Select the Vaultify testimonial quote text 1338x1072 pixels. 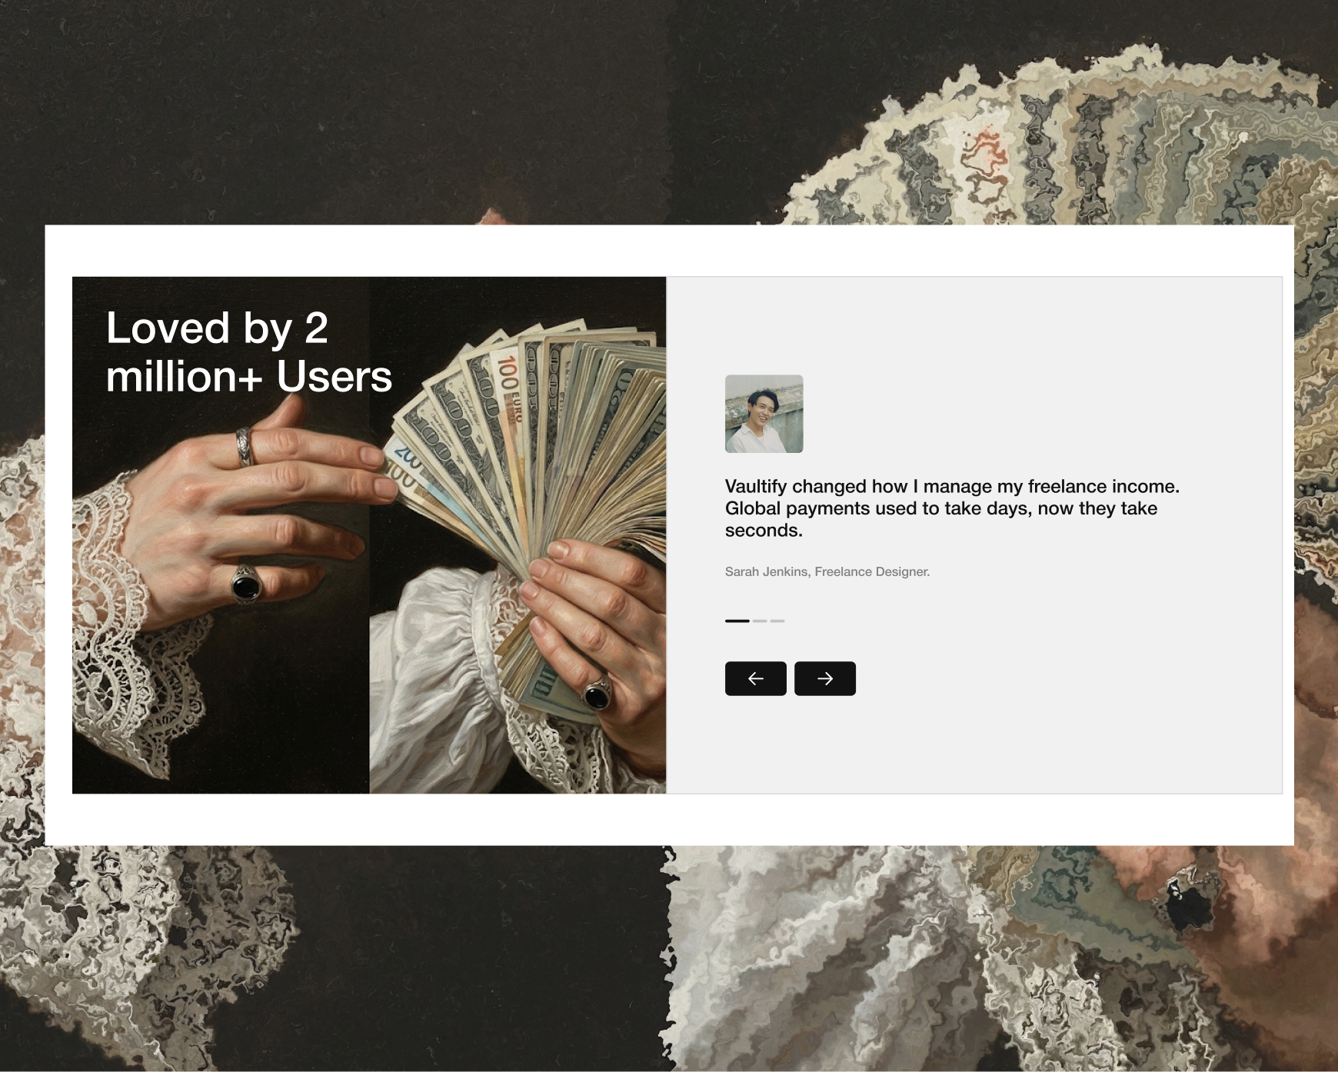[x=952, y=508]
